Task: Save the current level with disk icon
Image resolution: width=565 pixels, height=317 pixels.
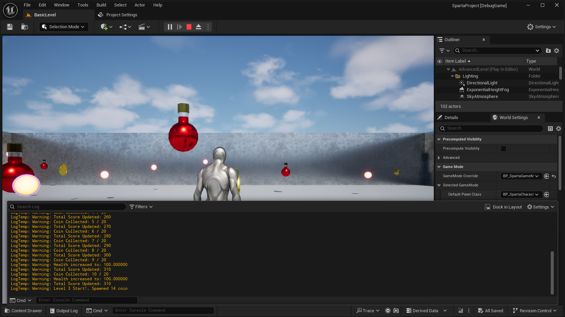Action: [x=10, y=27]
